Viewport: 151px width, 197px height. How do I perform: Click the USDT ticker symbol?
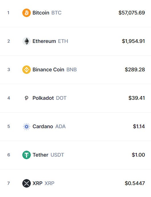[57, 155]
